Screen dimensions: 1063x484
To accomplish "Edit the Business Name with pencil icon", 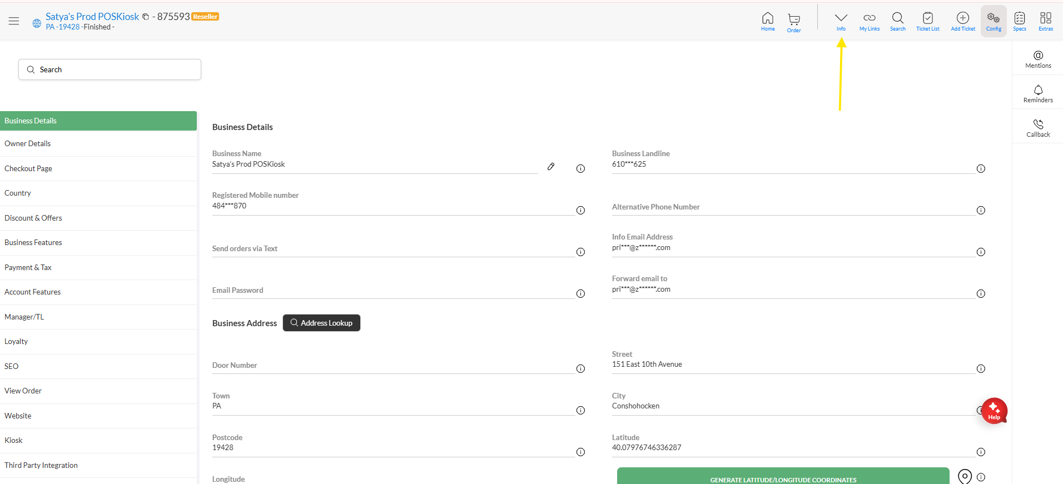I will 551,167.
